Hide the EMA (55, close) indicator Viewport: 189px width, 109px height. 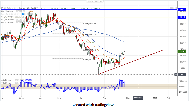coord(17,11)
